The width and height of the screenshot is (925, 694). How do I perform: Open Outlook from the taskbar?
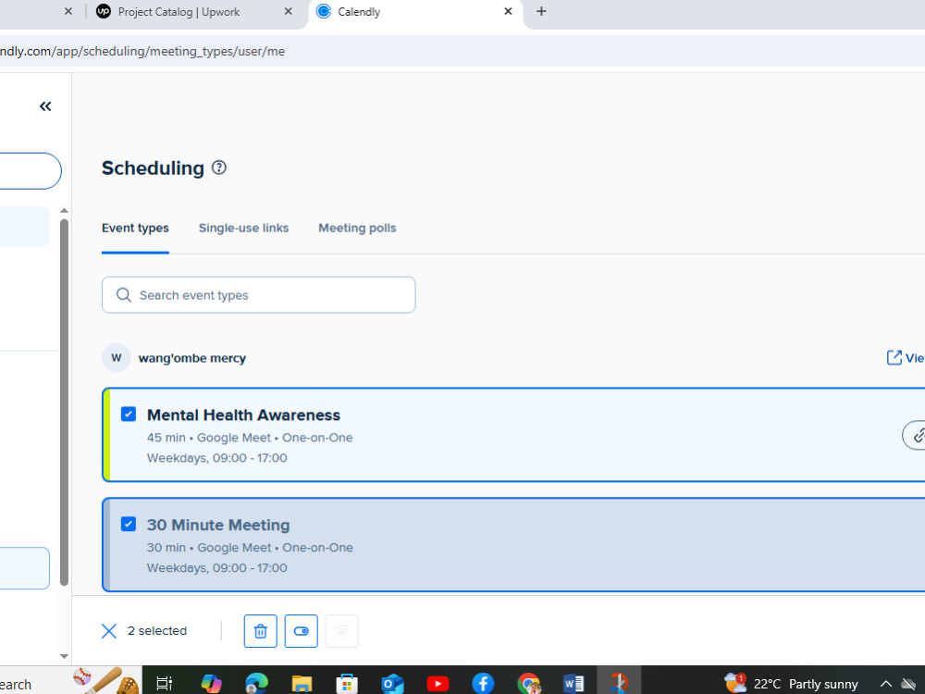(x=391, y=684)
